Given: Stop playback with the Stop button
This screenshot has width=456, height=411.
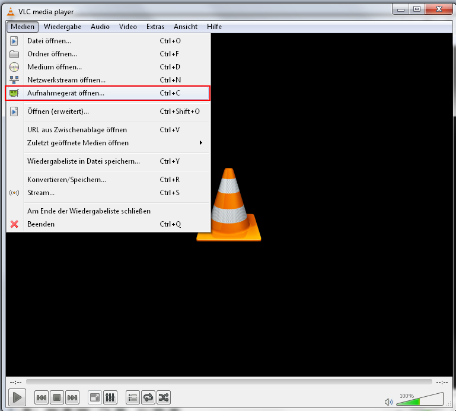Looking at the screenshot, I should (57, 397).
